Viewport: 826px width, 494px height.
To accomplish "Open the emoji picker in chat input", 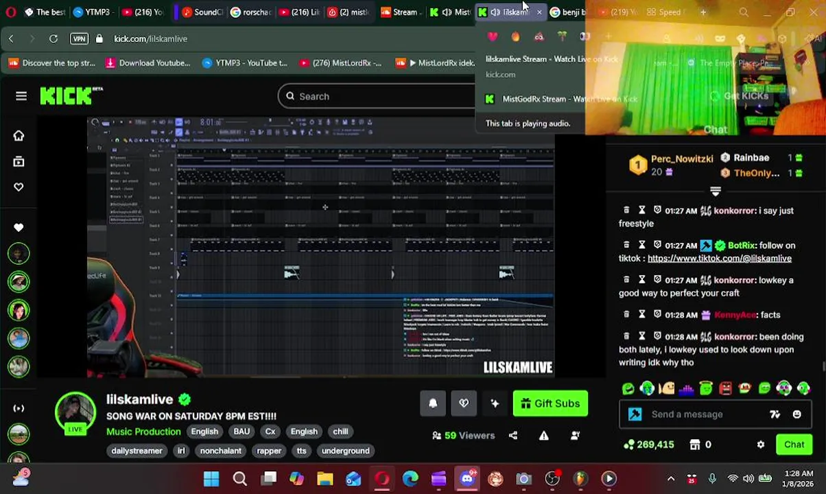I will coord(796,414).
